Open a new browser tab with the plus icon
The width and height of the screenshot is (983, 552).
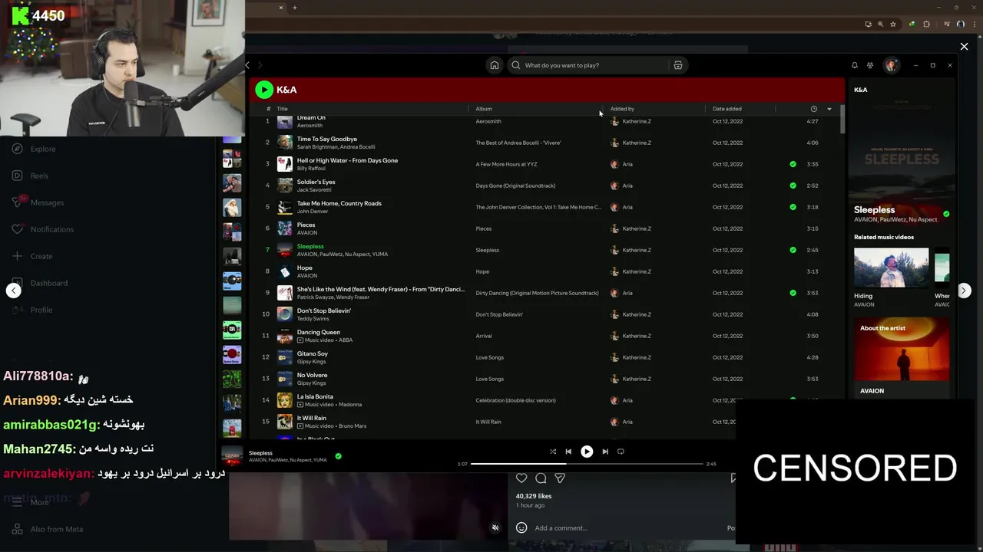294,8
